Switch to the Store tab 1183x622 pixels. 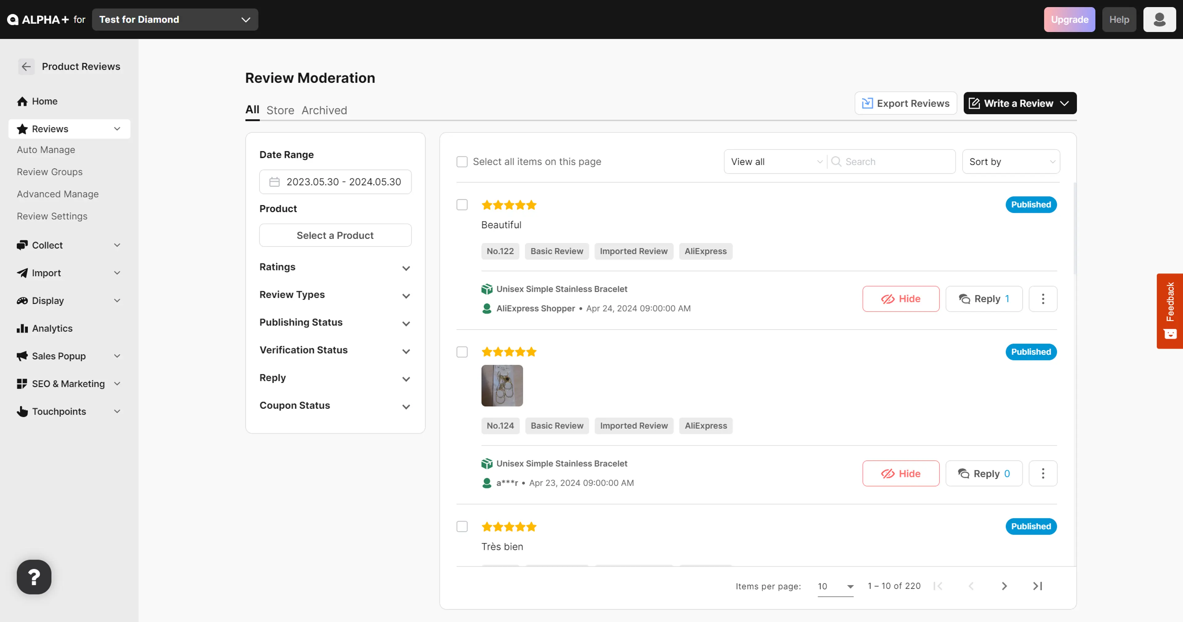point(280,111)
